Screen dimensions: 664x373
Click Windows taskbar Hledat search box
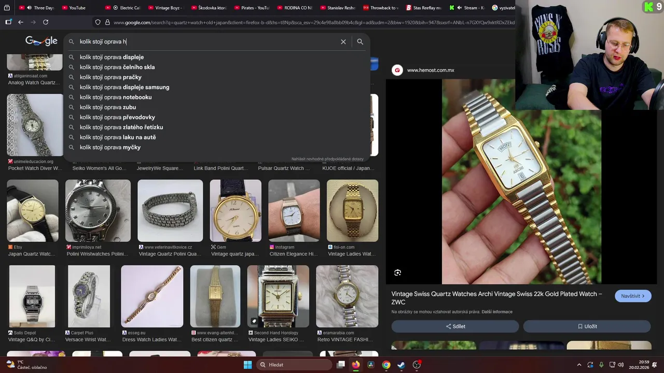[295, 365]
